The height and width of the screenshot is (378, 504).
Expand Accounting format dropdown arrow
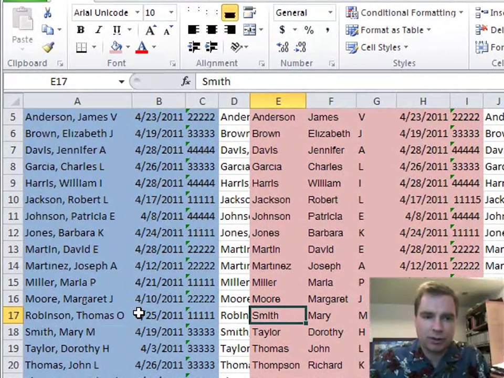[295, 30]
